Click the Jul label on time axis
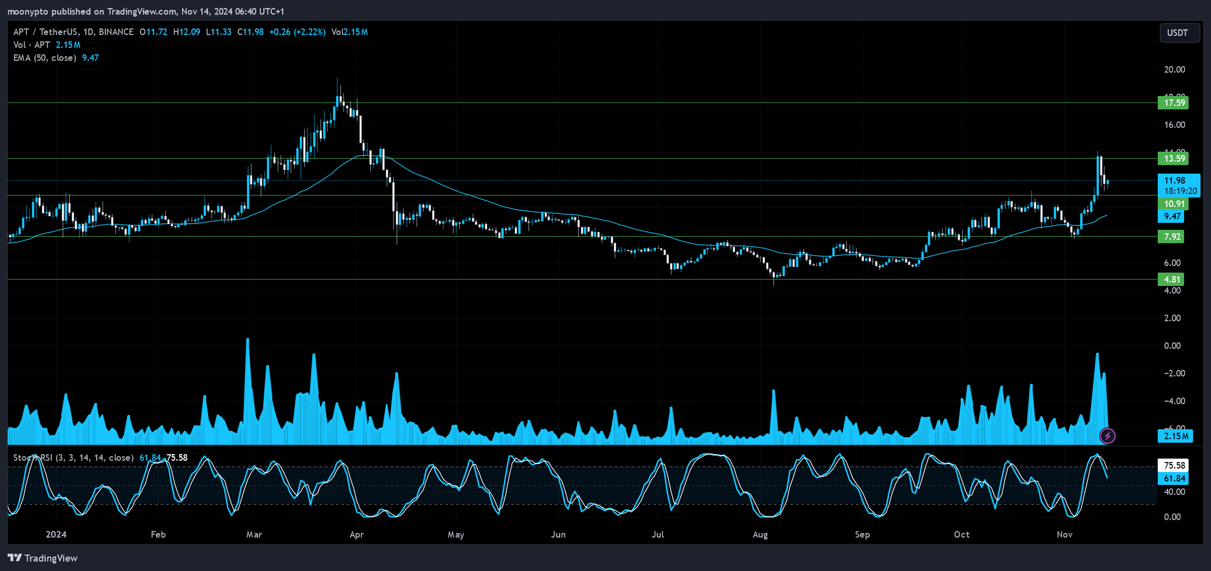This screenshot has width=1211, height=571. tap(658, 535)
